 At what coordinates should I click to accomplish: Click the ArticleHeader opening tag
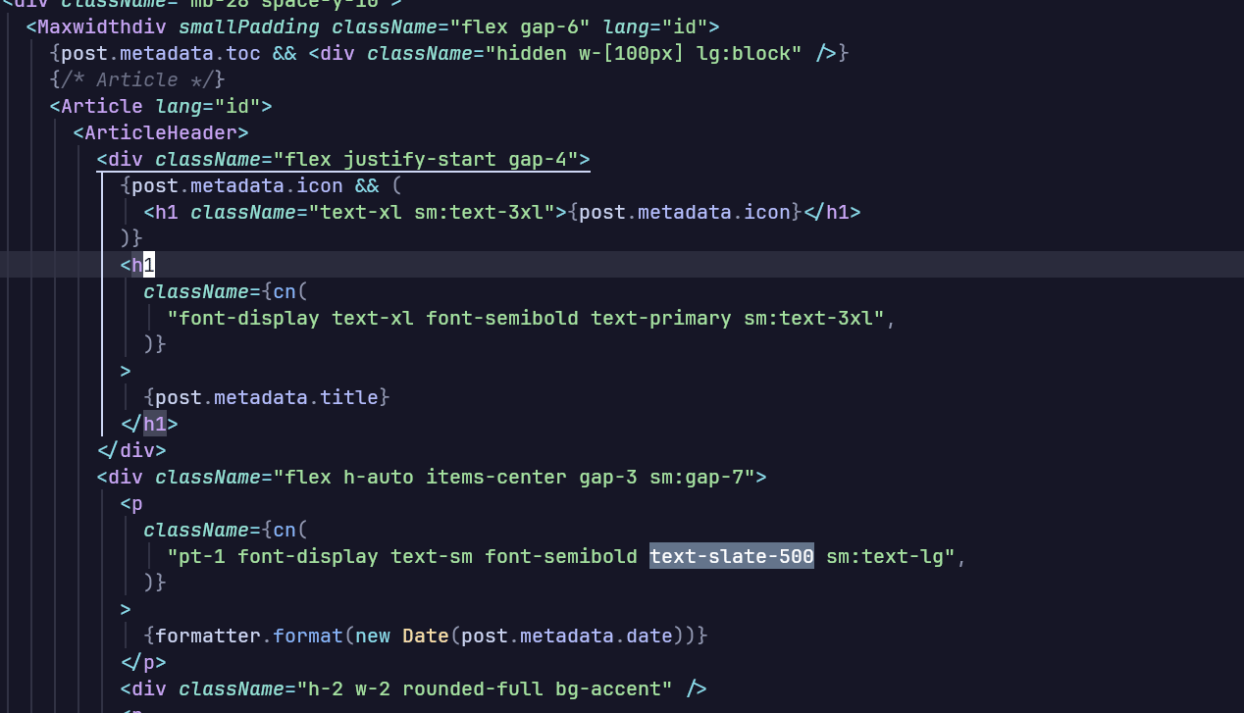[161, 132]
